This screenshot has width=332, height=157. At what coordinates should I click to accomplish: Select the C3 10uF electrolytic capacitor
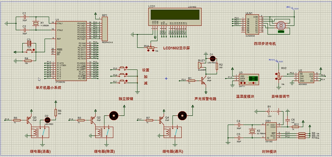click(29, 44)
